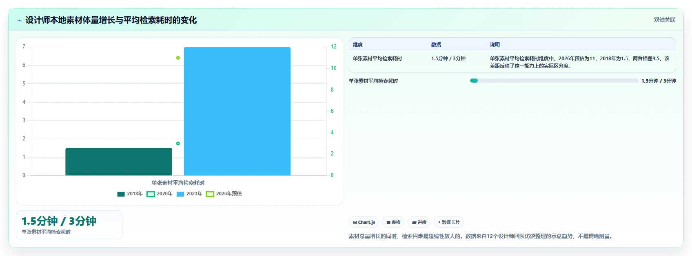Click the small icon before the card title
Image resolution: width=692 pixels, height=256 pixels.
click(x=19, y=20)
